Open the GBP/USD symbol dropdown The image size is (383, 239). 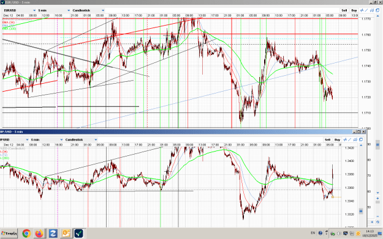pyautogui.click(x=14, y=140)
